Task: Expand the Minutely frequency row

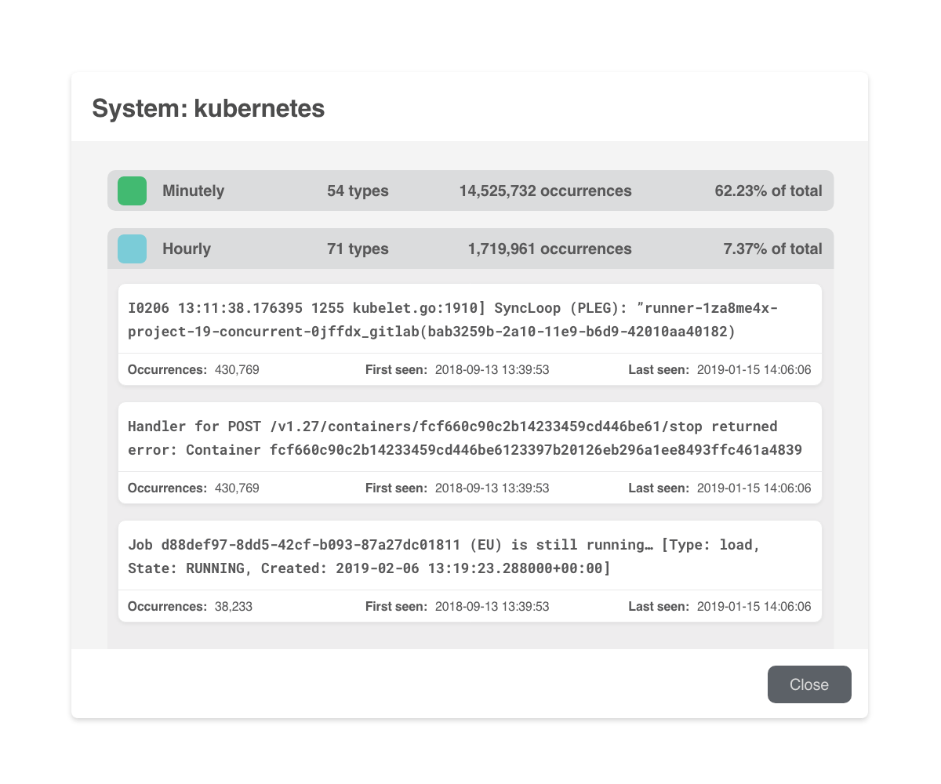Action: tap(470, 191)
